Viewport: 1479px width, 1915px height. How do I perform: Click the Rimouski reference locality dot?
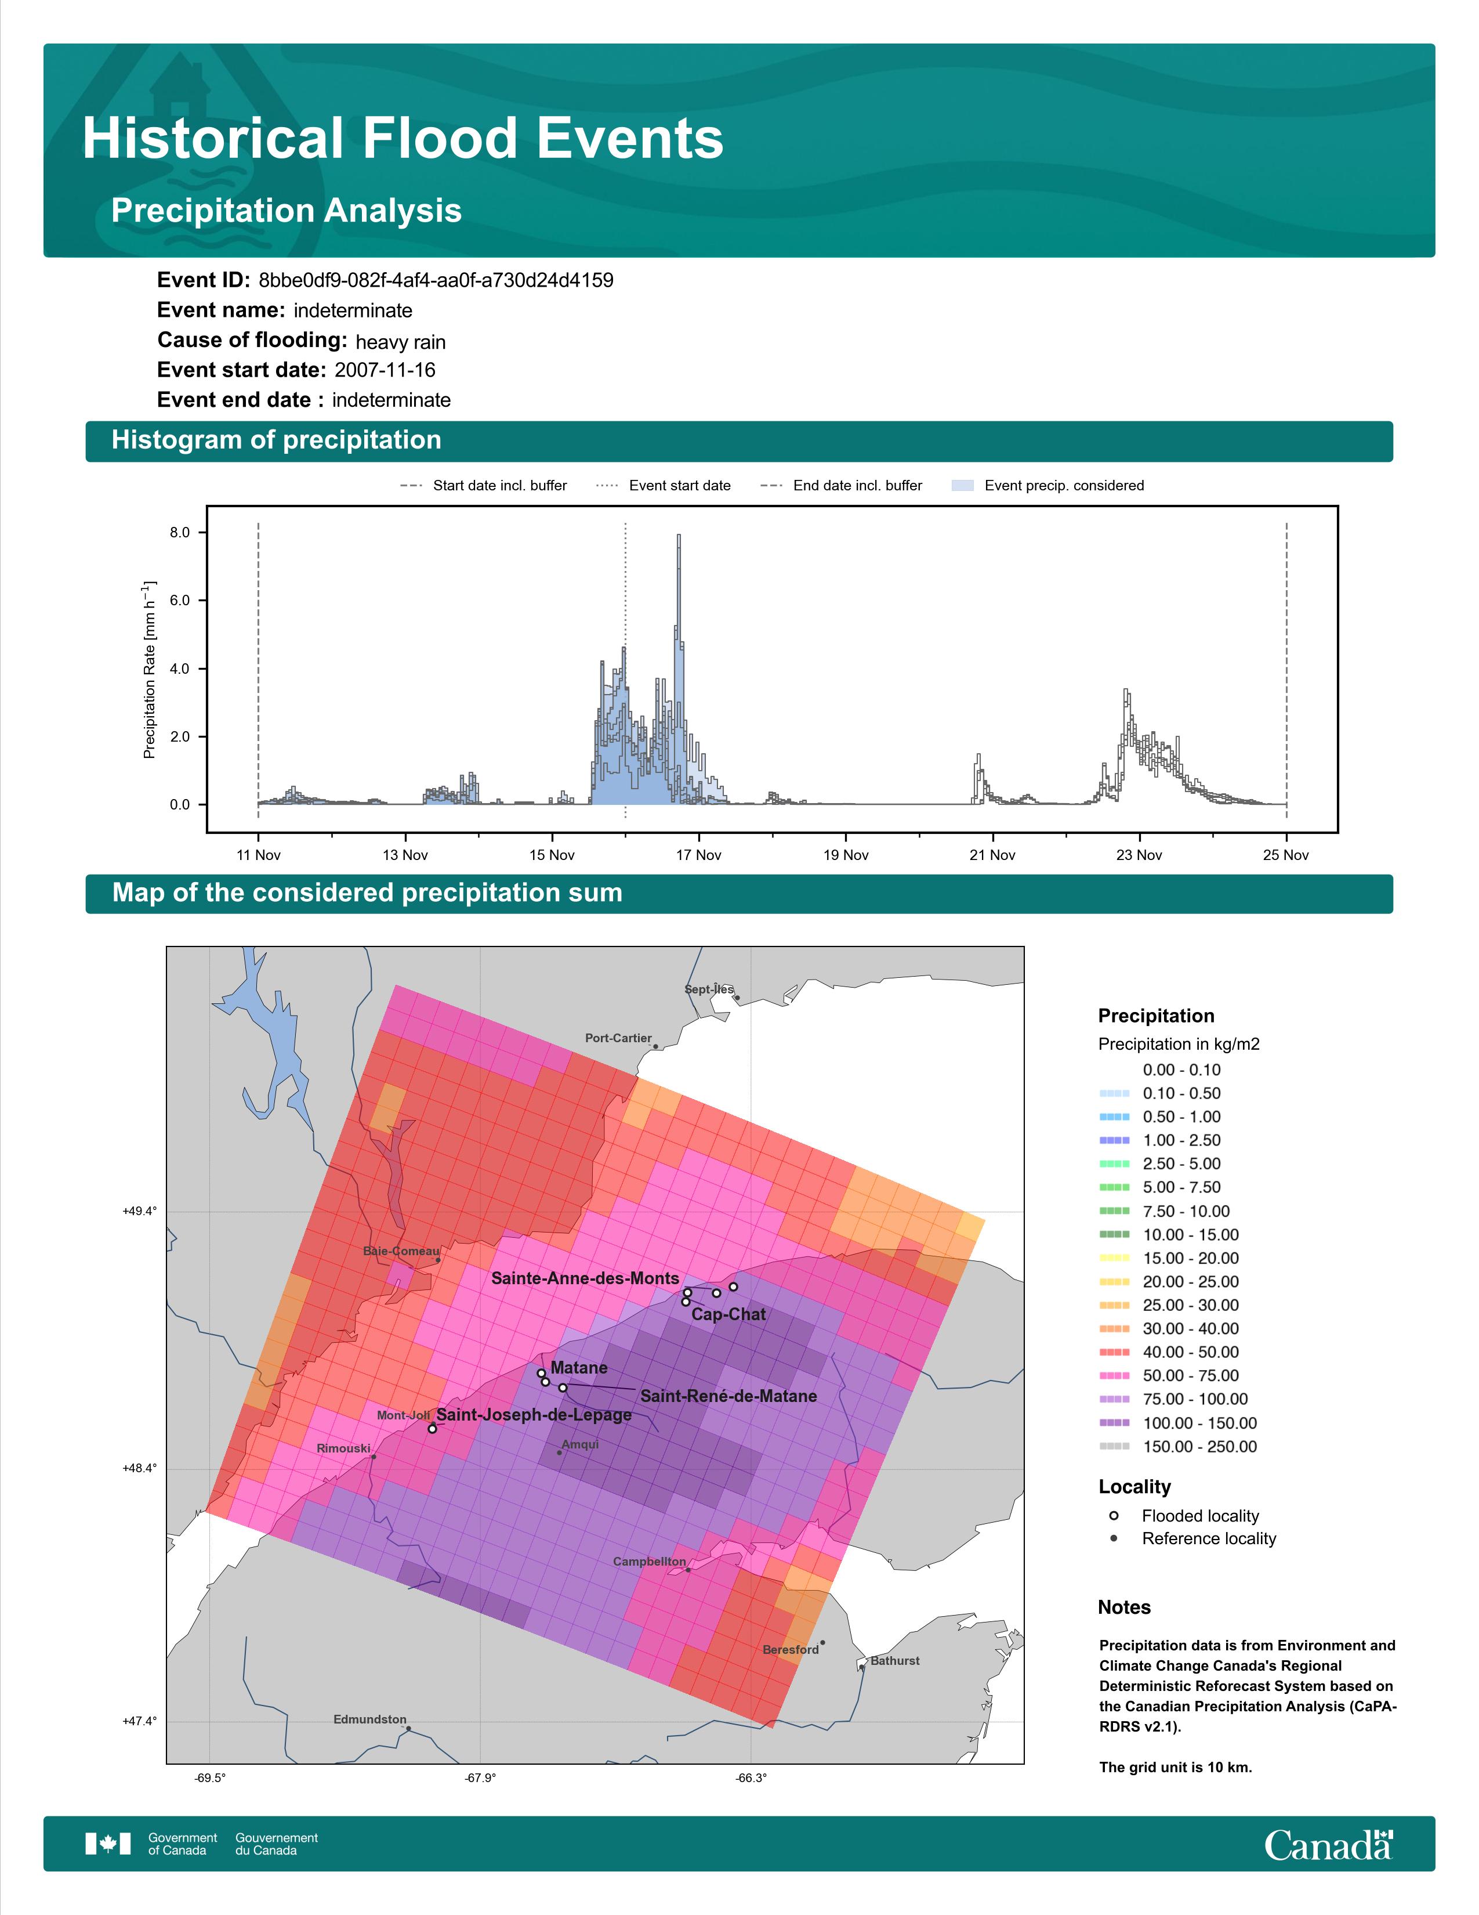point(374,1457)
